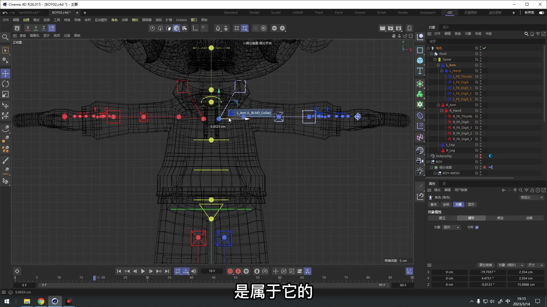Select the Scale tool in left toolbar

click(5, 94)
